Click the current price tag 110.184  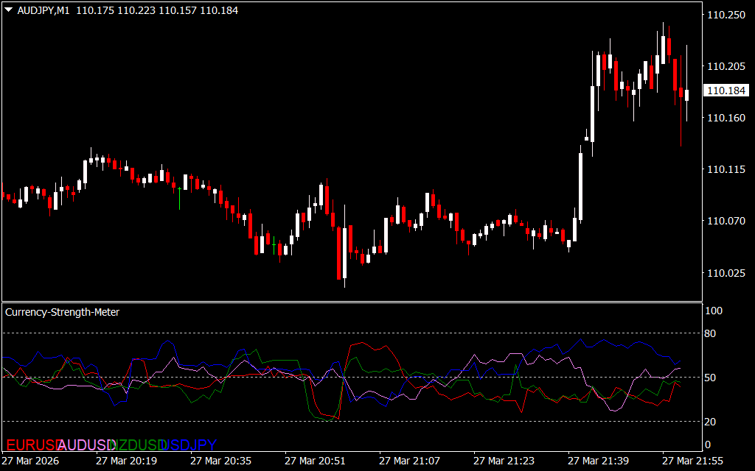pyautogui.click(x=726, y=91)
